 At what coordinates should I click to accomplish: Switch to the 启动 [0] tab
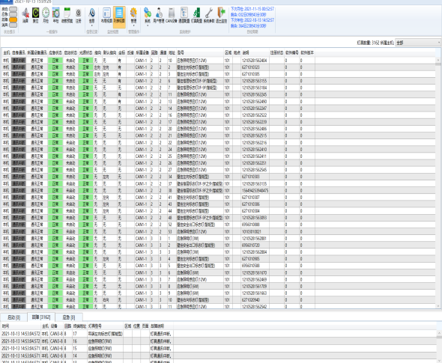[x=13, y=317]
